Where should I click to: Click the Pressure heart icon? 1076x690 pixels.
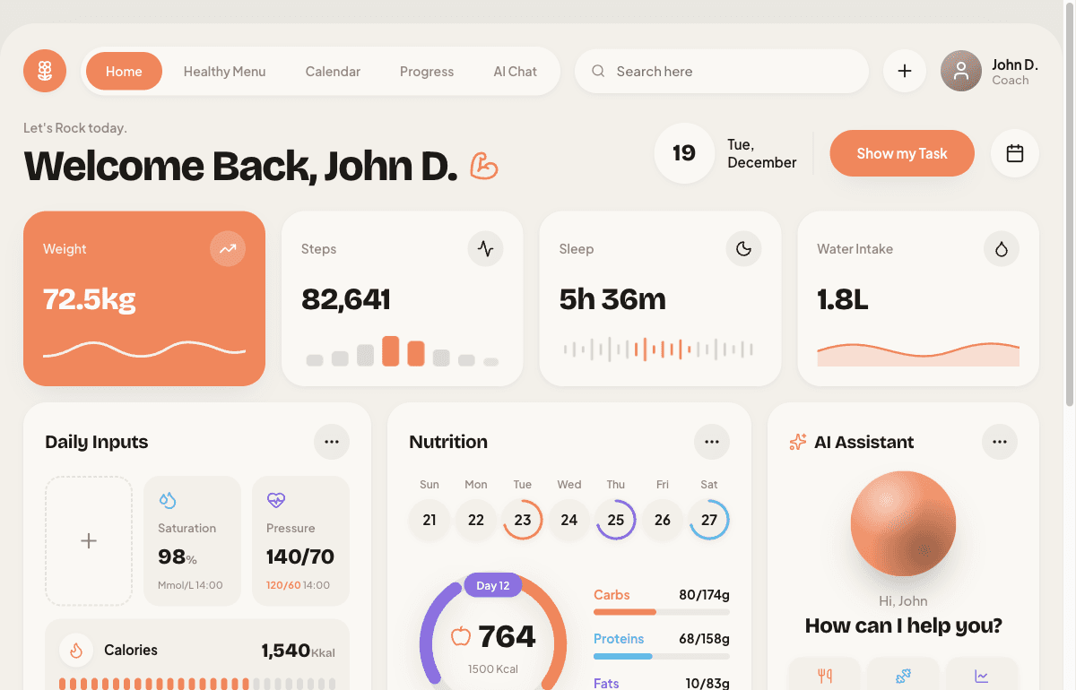[x=276, y=500]
